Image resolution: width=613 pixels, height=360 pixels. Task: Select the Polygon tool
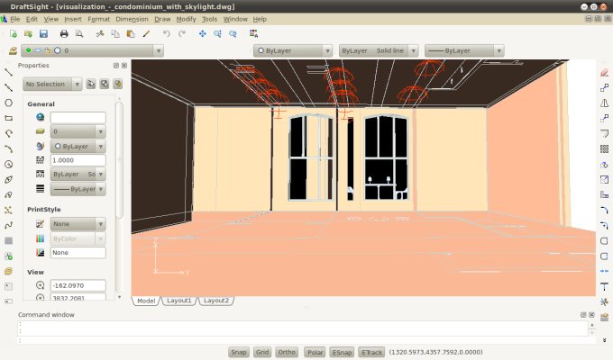pyautogui.click(x=8, y=103)
